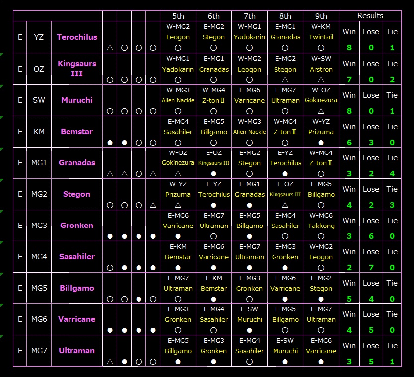Image resolution: width=414 pixels, height=377 pixels.
Task: Click the W-SW match code
Action: pos(321,59)
